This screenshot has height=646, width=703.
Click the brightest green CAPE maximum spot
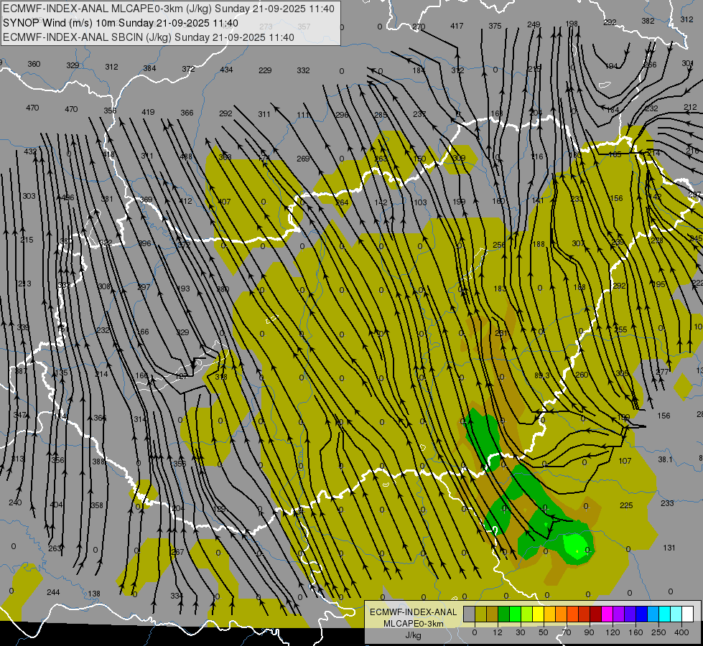[x=577, y=546]
